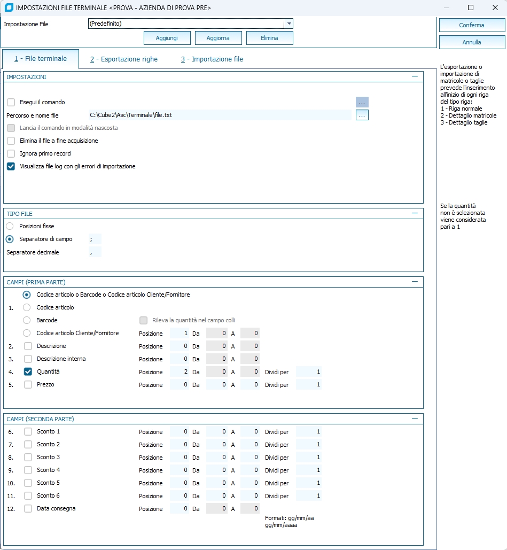Click browse button next to file path

[x=362, y=115]
